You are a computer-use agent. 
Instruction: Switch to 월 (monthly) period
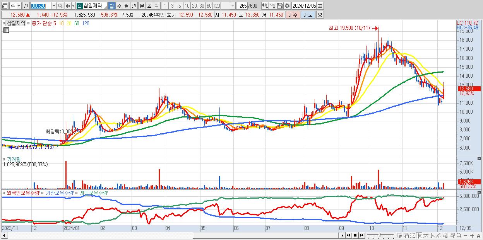pos(126,6)
